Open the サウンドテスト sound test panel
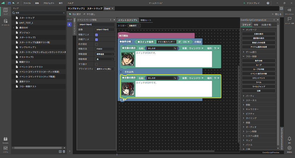 pos(289,11)
